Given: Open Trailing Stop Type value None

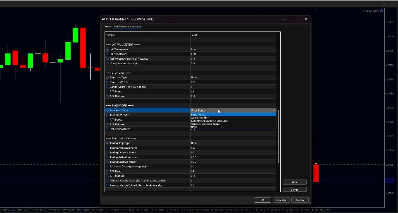Looking at the screenshot, I should coord(233,143).
